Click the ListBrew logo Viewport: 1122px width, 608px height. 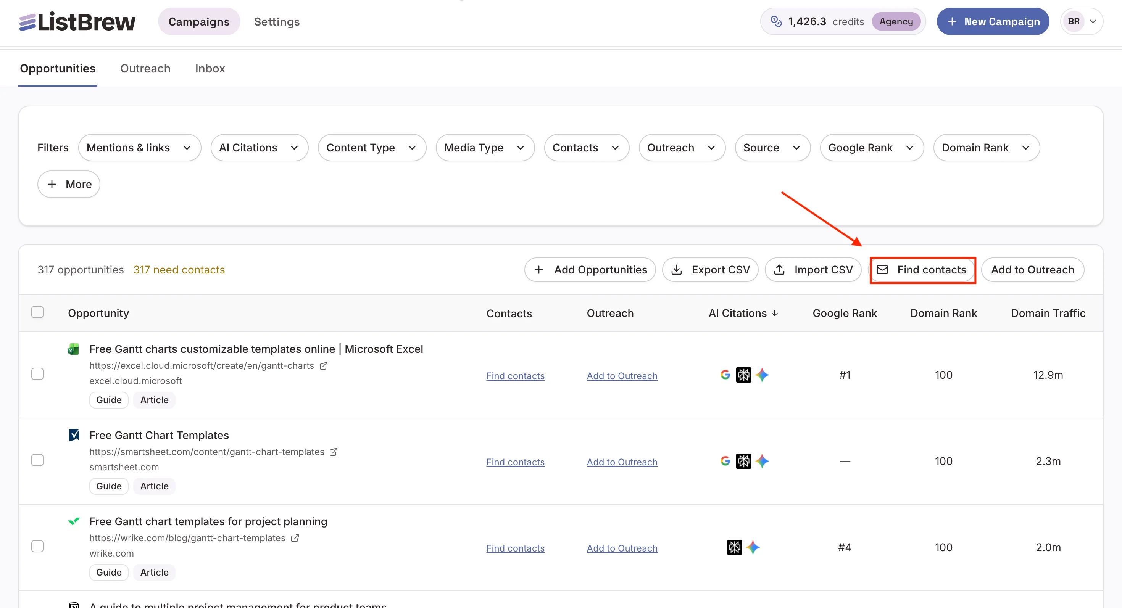tap(77, 22)
